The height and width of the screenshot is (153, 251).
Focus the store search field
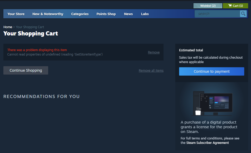[217, 14]
